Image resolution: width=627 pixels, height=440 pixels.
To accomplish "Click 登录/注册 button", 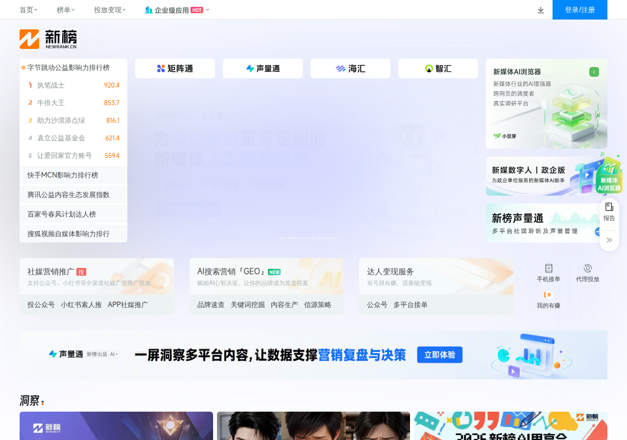I will (580, 10).
